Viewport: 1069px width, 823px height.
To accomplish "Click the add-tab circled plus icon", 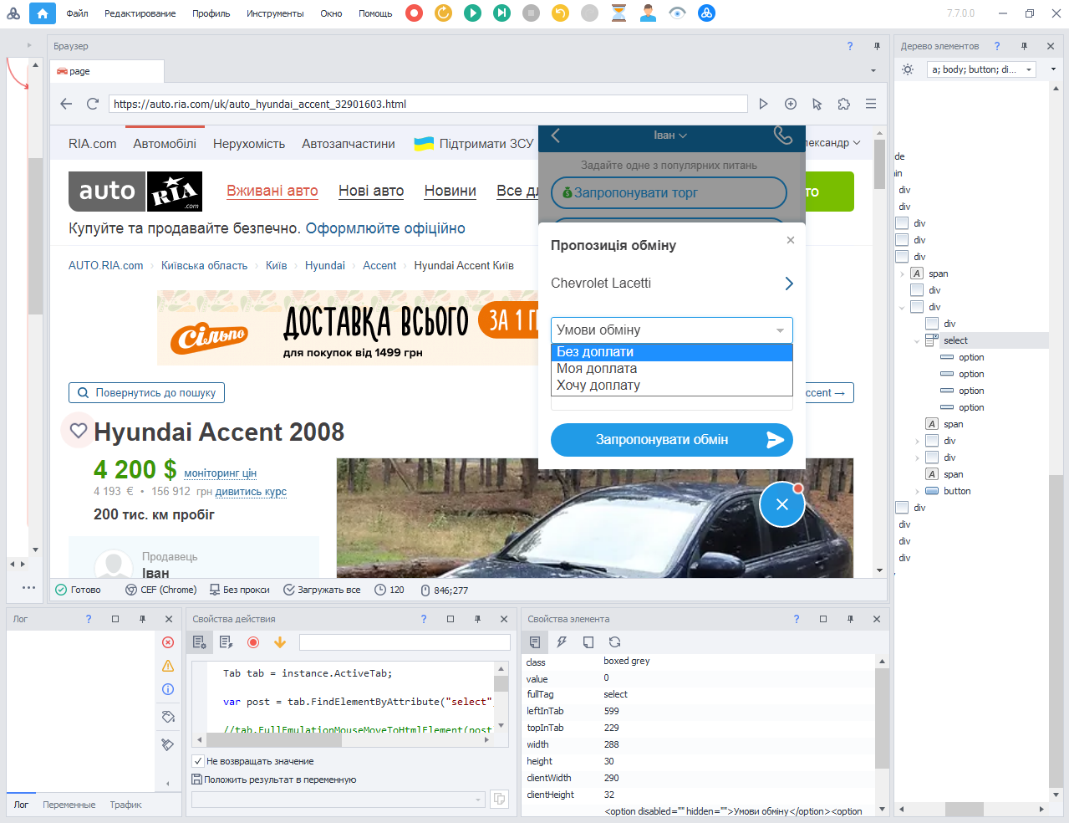I will click(791, 104).
